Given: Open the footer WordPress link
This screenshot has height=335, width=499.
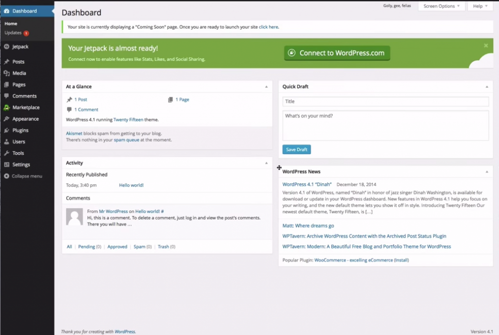Looking at the screenshot, I should [125, 332].
